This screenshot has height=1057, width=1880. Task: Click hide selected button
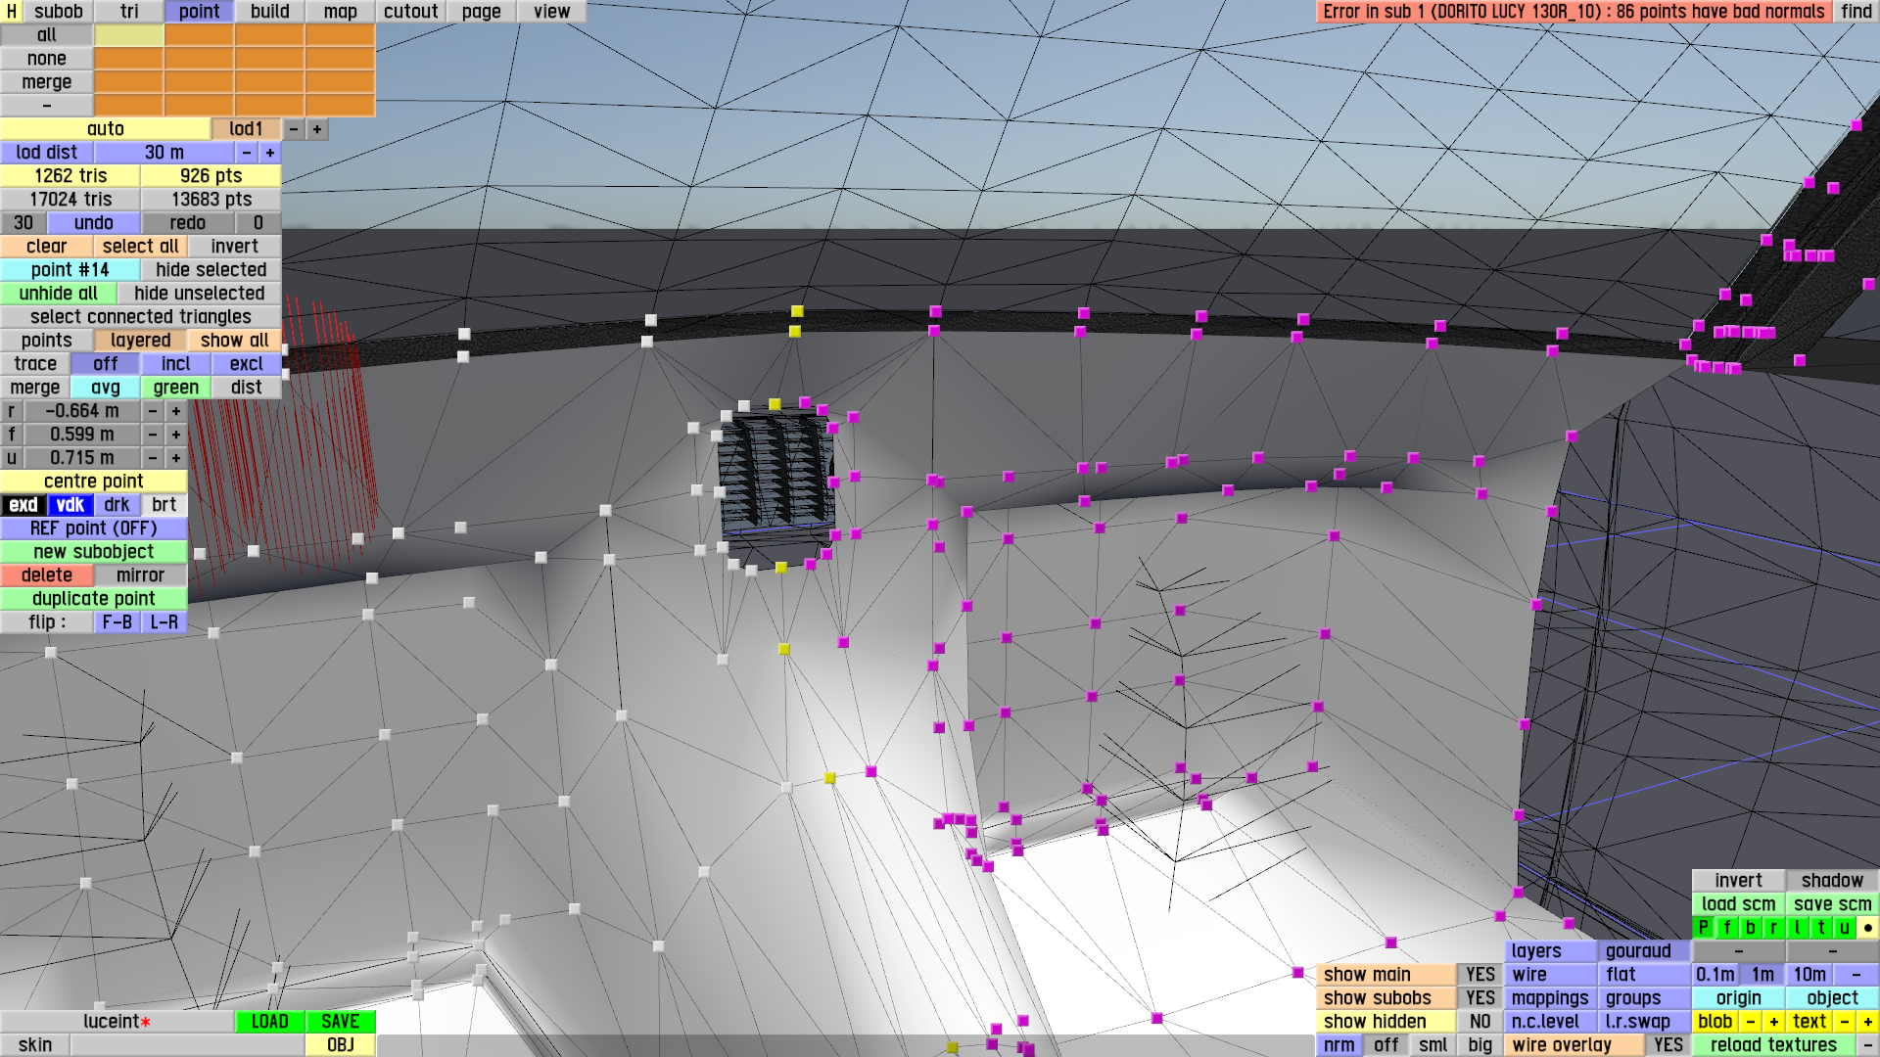tap(211, 270)
